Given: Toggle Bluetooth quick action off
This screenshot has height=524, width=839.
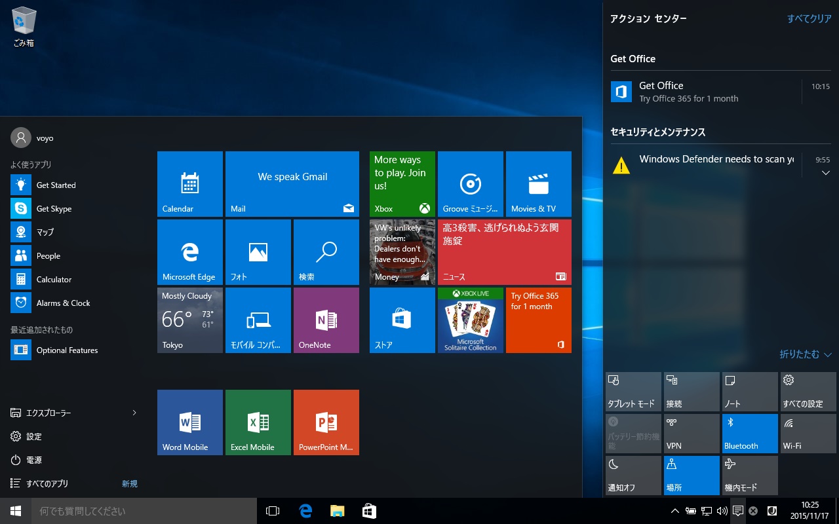Looking at the screenshot, I should pyautogui.click(x=750, y=434).
